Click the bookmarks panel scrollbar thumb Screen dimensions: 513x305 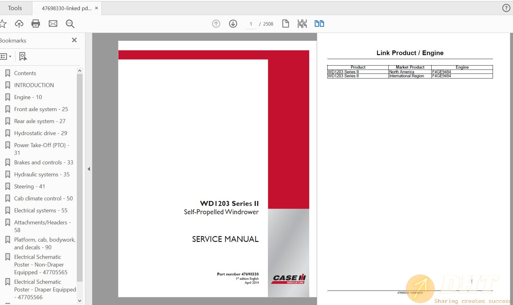[80, 178]
